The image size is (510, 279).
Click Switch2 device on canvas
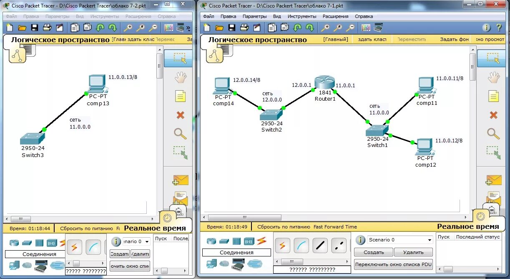[271, 115]
